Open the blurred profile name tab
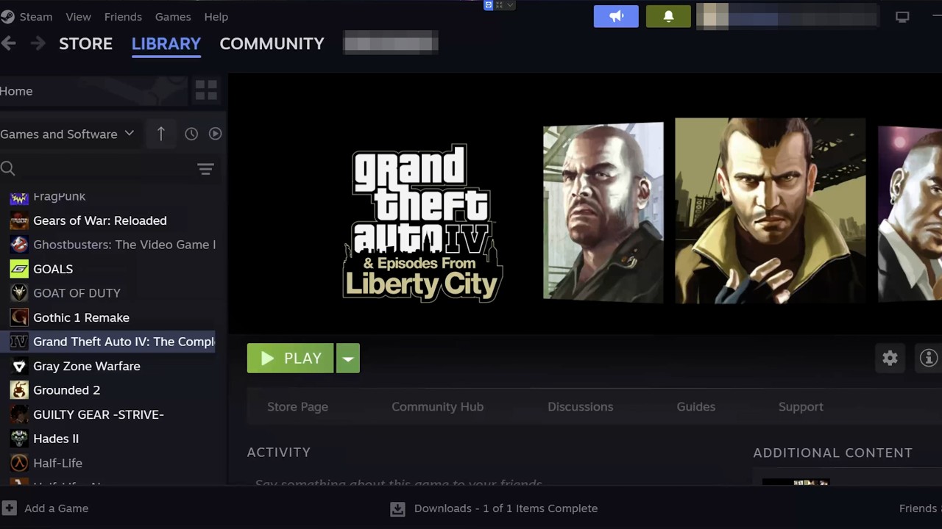This screenshot has width=942, height=529. (391, 43)
